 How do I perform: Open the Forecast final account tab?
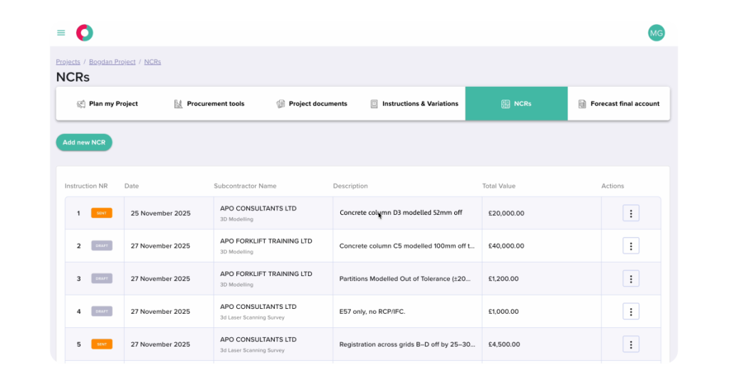pos(619,104)
